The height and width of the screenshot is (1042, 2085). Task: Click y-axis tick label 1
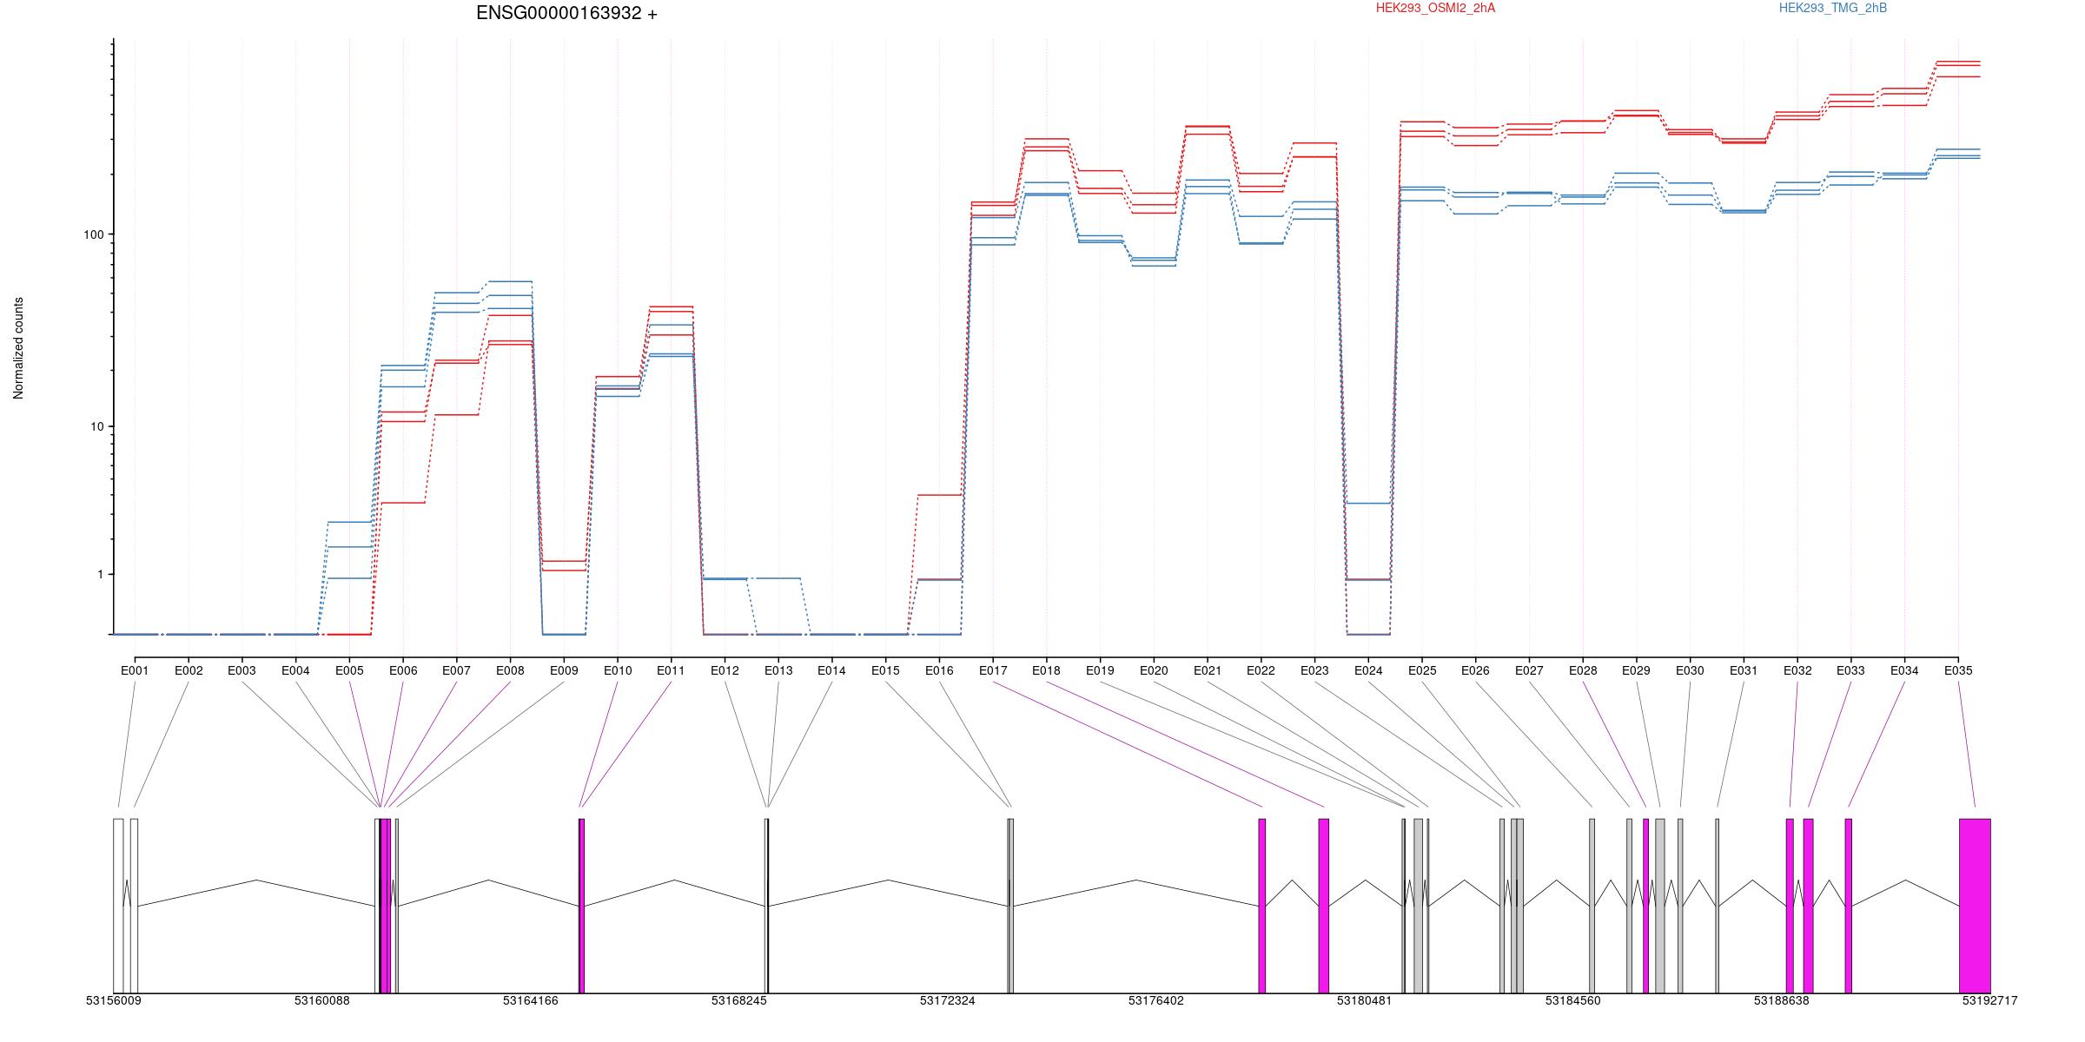pos(100,574)
